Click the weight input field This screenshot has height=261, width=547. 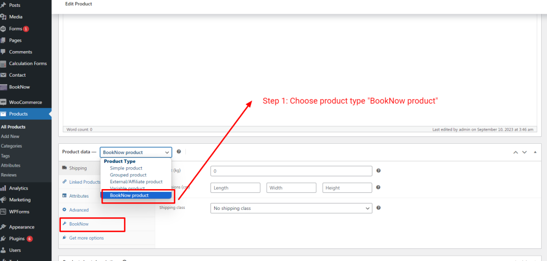click(x=291, y=171)
